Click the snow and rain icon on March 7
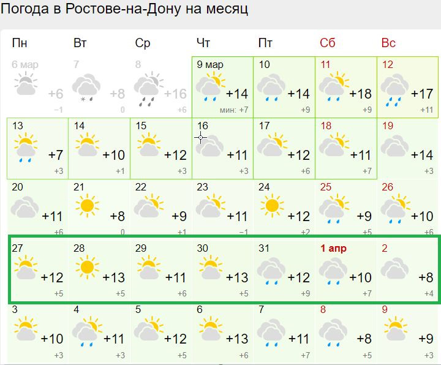Screen dimensions: 441x365 (x=86, y=86)
